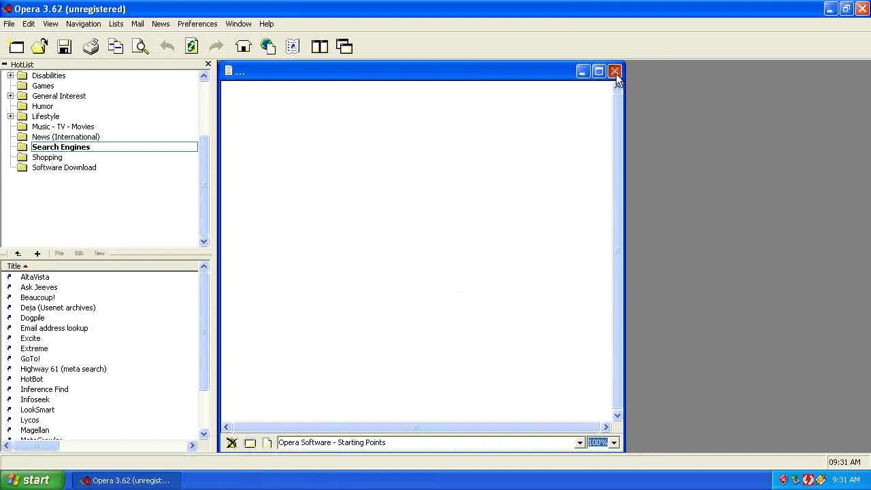Click the up-level arrow in the HotList toolbar
The height and width of the screenshot is (490, 871).
click(x=18, y=253)
